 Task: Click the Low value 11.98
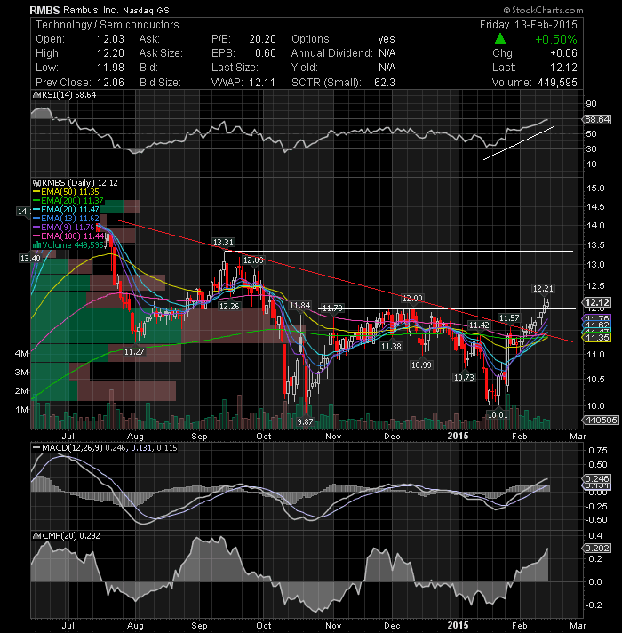(110, 68)
